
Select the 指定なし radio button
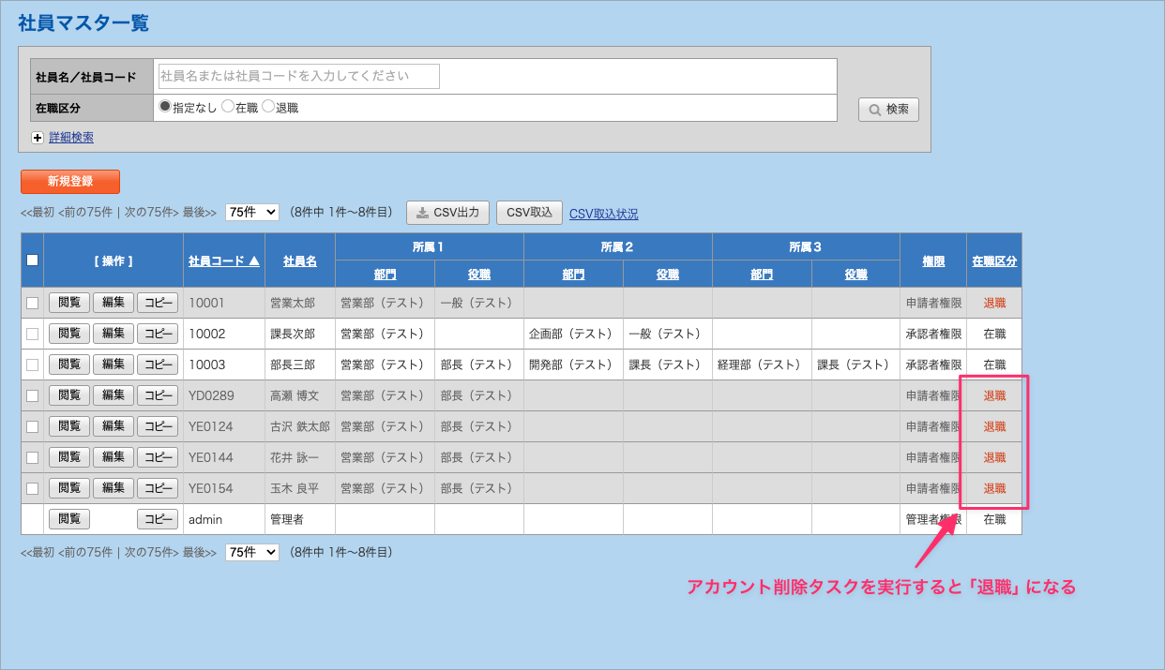[165, 107]
